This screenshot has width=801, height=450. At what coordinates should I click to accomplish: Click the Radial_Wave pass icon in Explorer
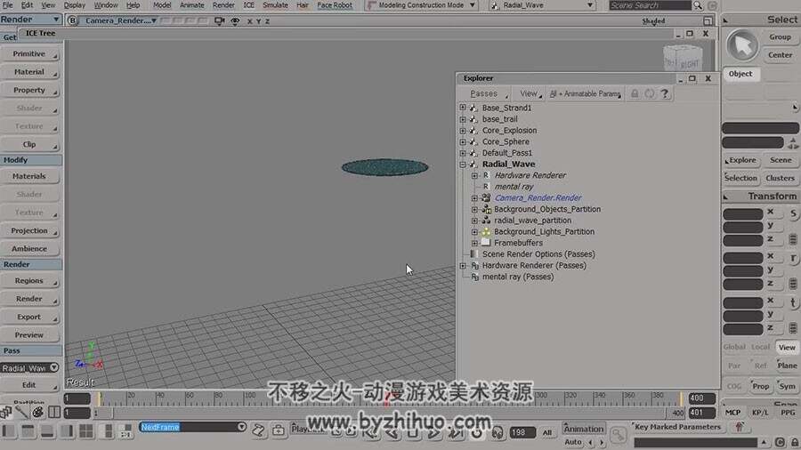pyautogui.click(x=473, y=165)
